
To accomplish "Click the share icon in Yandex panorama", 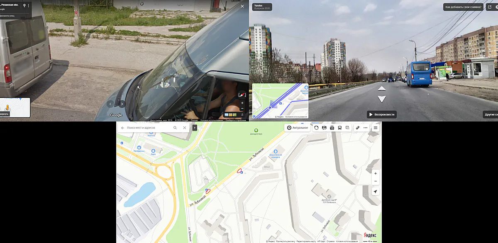I will (x=490, y=7).
